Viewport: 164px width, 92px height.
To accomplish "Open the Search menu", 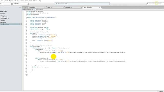I will tap(6, 1).
